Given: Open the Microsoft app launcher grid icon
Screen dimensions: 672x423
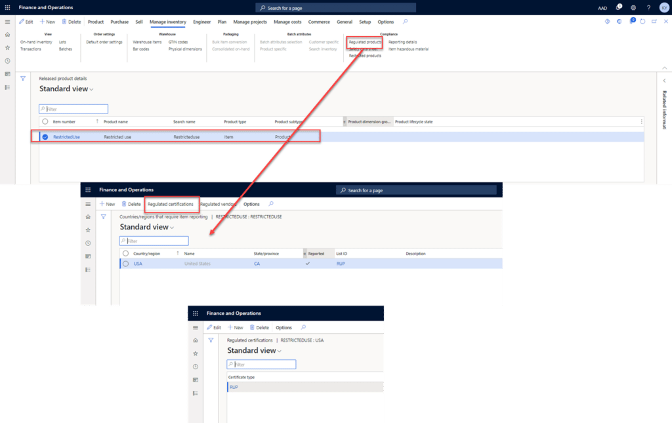Looking at the screenshot, I should tap(7, 7).
